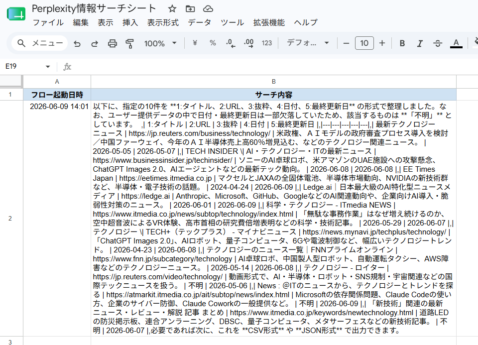Viewport: 478px width, 345px height.
Task: Check cloud save status icon
Action: click(x=208, y=9)
